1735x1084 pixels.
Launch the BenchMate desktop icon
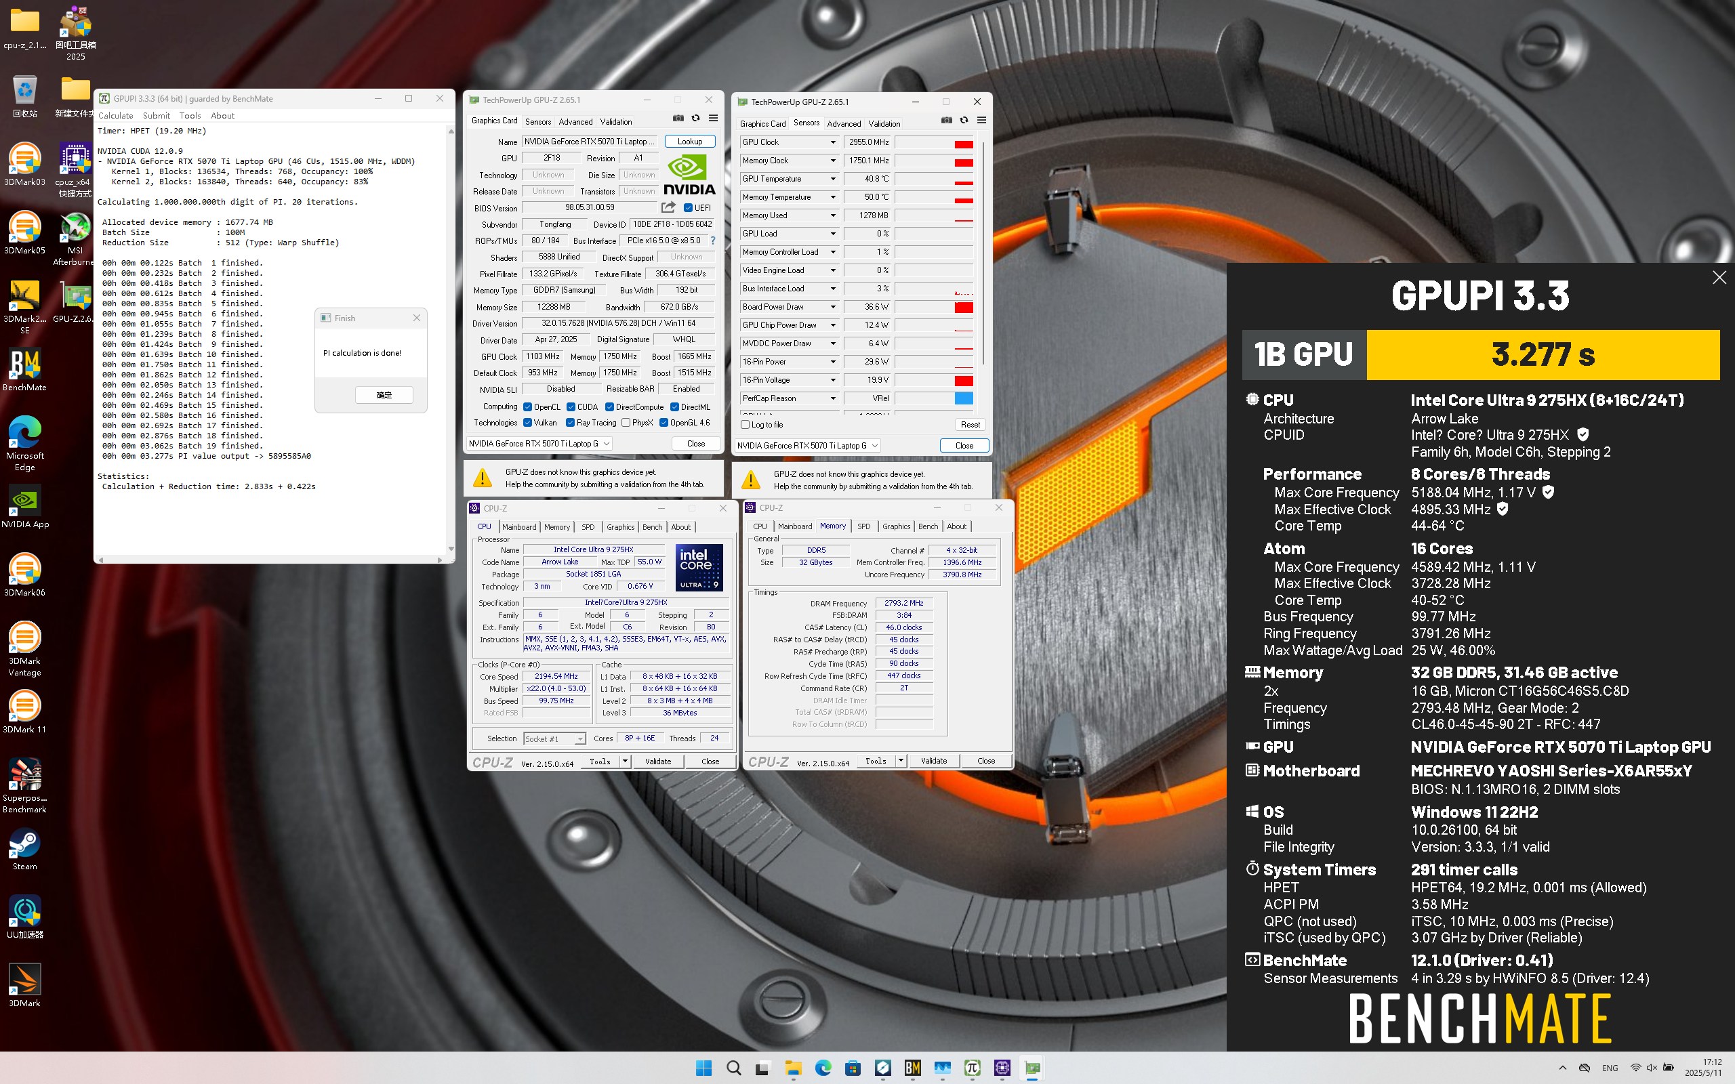(24, 370)
